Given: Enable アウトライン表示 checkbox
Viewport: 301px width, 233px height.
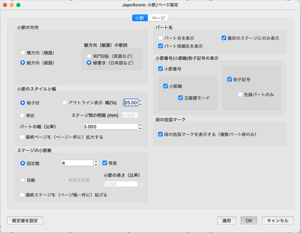Looking at the screenshot, I should 65,103.
